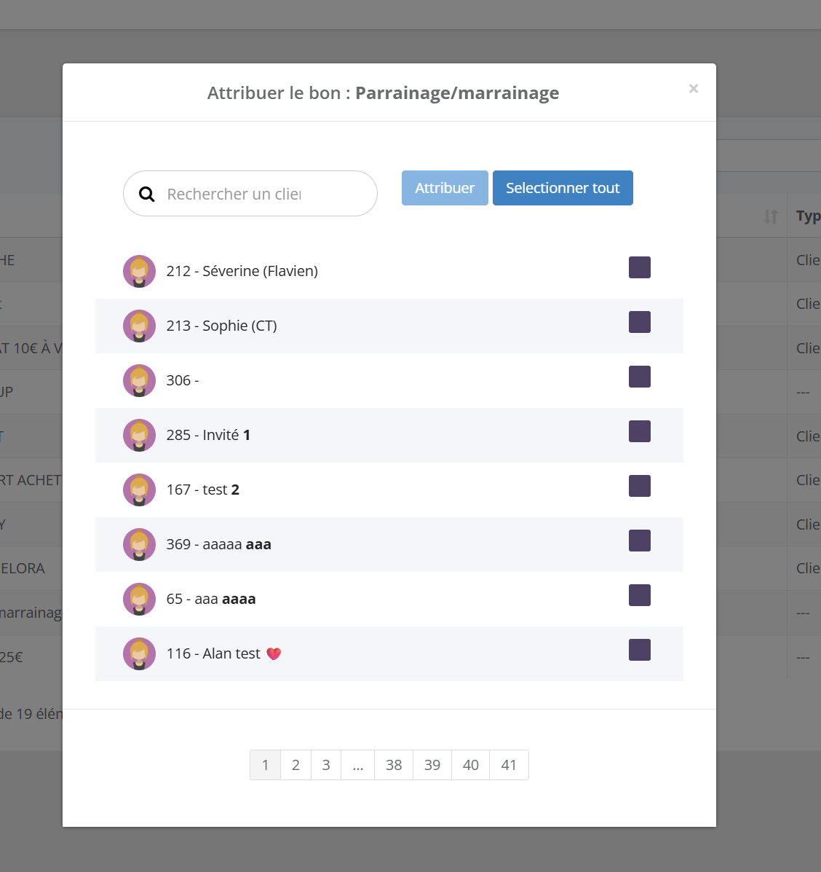The width and height of the screenshot is (821, 872).
Task: Click avatar of client 306
Action: pos(140,380)
